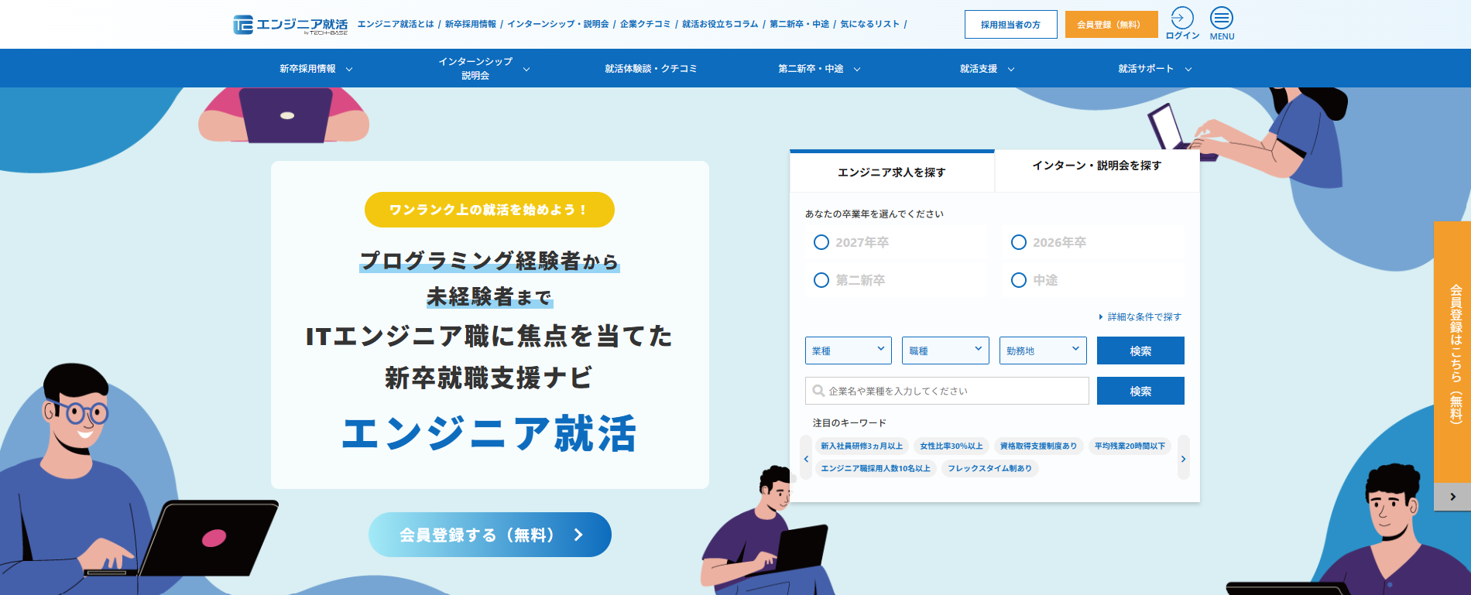The width and height of the screenshot is (1471, 595).
Task: Open インターンシップ・説明会 top header link
Action: click(558, 24)
